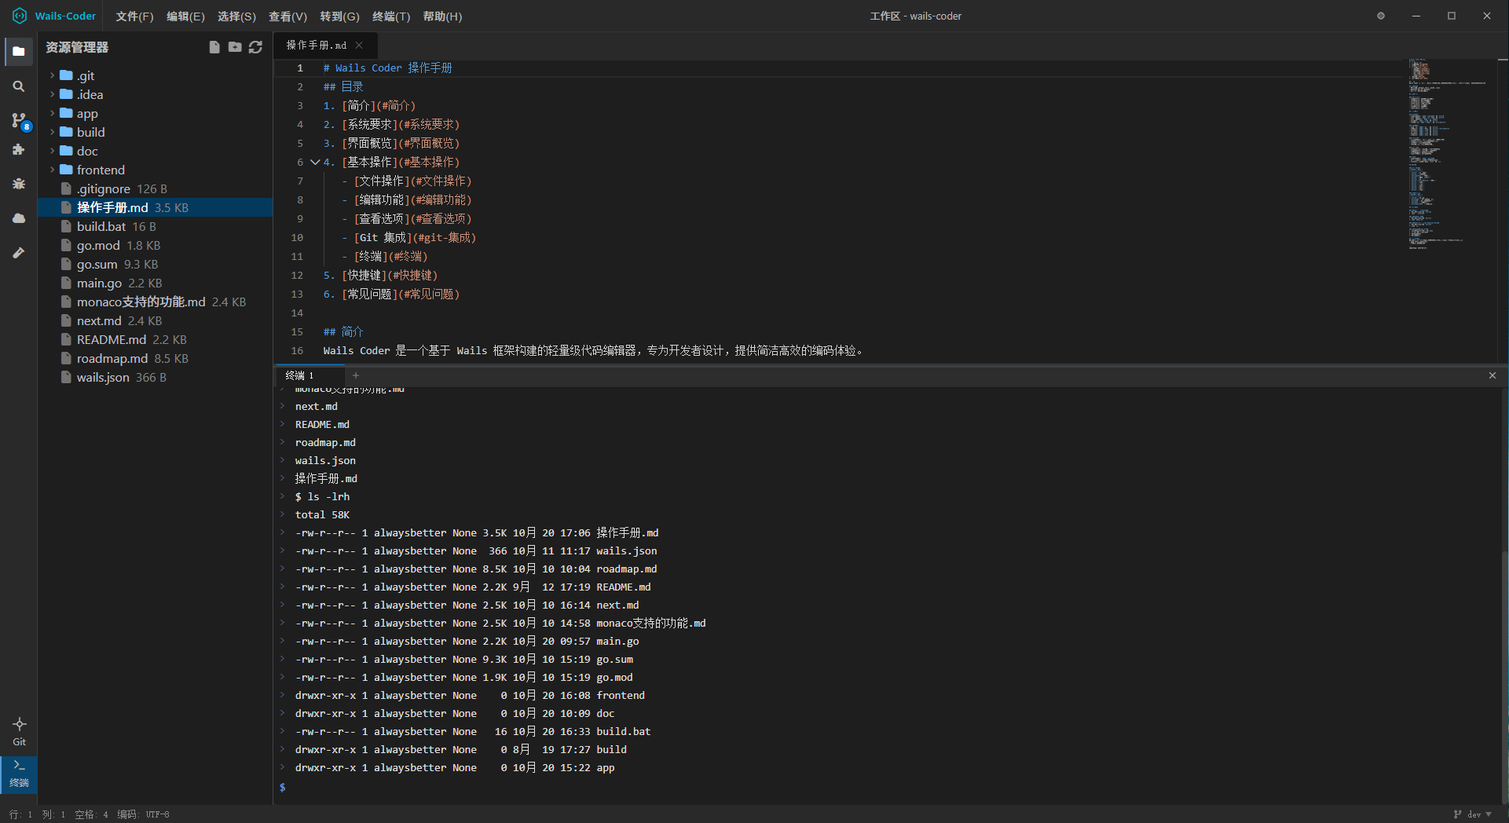
Task: Click the [简介](#简介) link on line 3
Action: tap(379, 105)
